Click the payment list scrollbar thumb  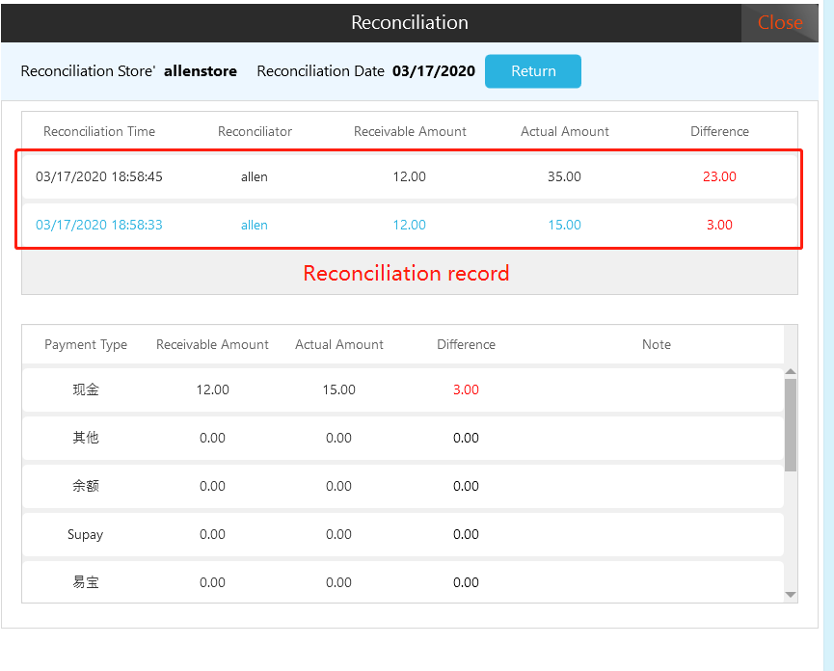click(x=791, y=424)
